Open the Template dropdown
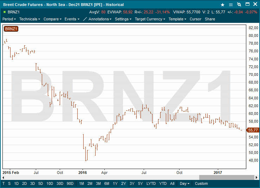Image resolution: width=260 pixels, height=188 pixels. pos(177,19)
